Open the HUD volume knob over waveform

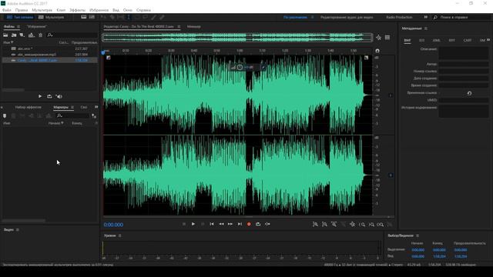[x=240, y=67]
